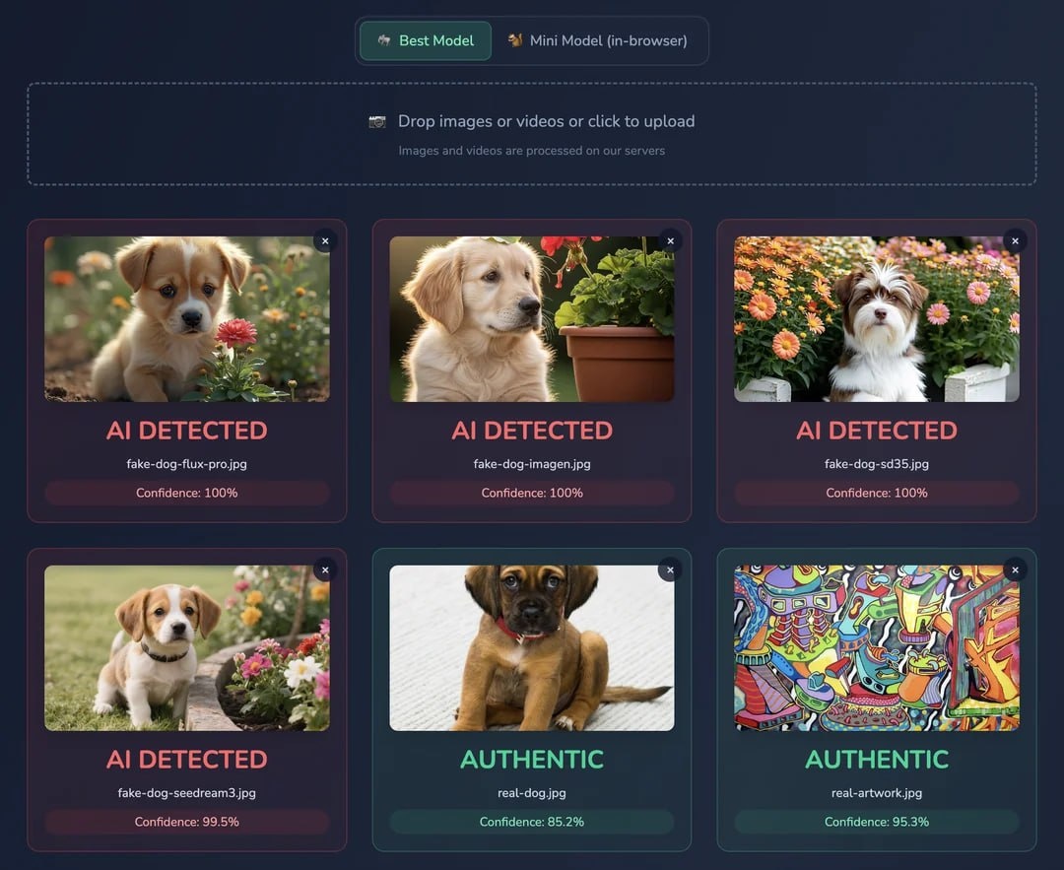This screenshot has height=870, width=1064.
Task: Close the fake-dog-seedream3.jpg result card
Action: pyautogui.click(x=325, y=570)
